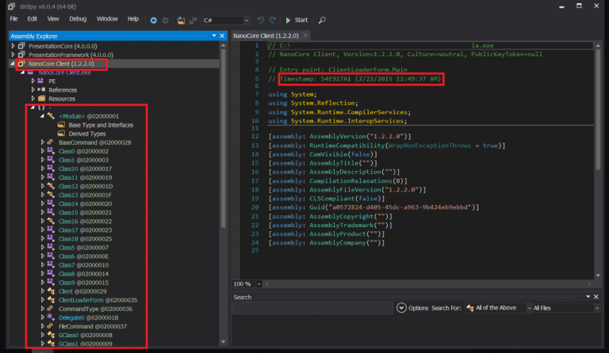Click the Base Type and Interfaces folder icon

[x=61, y=125]
